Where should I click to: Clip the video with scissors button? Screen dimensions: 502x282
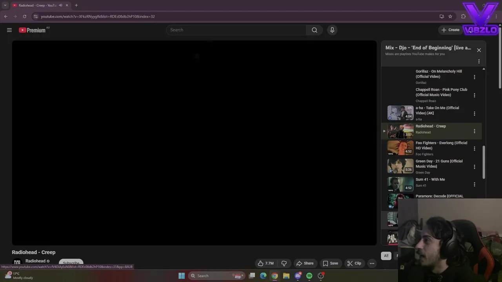[x=354, y=263]
